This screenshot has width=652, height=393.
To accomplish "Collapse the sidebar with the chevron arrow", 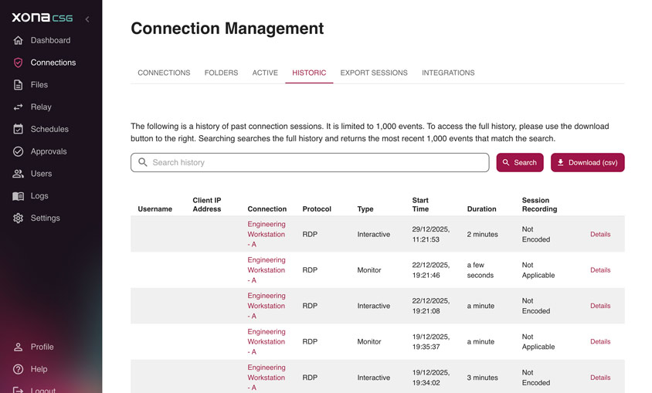I will point(87,19).
